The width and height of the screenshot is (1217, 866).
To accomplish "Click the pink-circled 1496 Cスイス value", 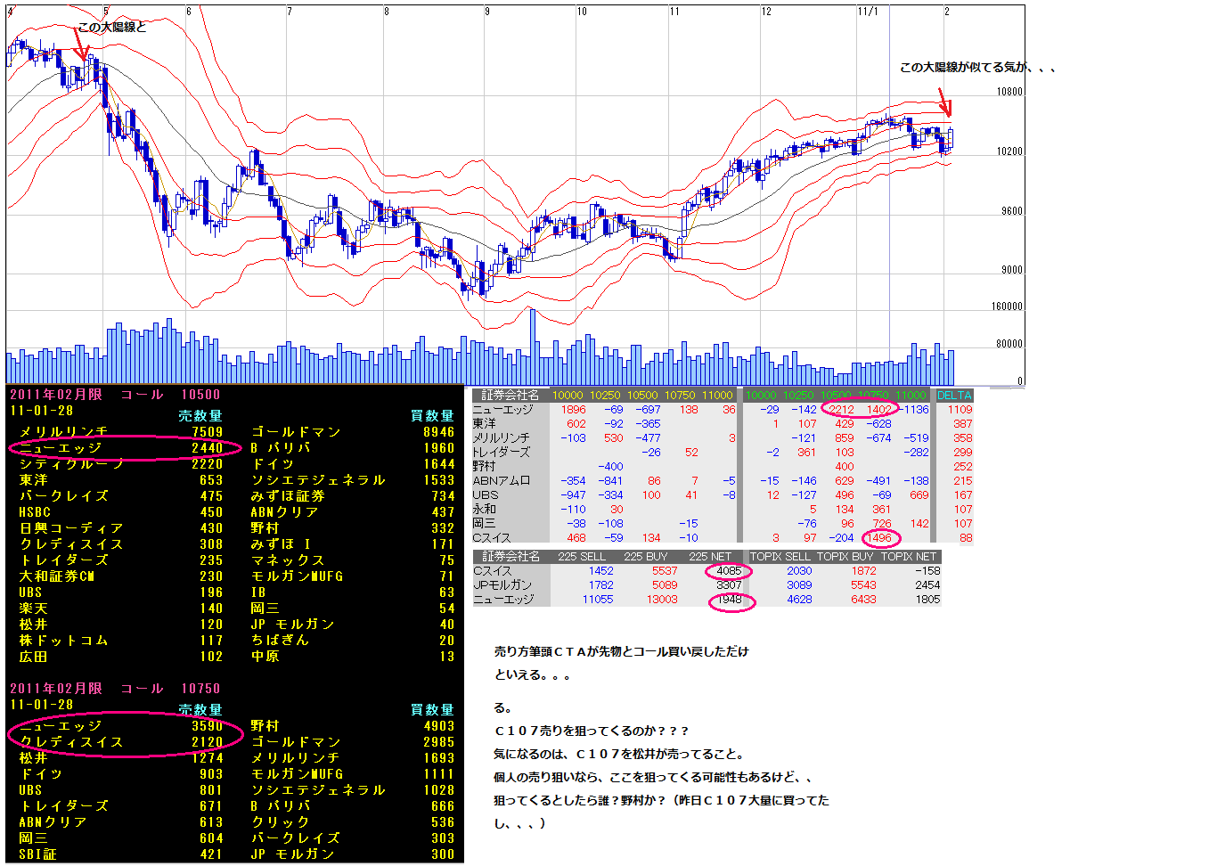I will click(x=878, y=538).
